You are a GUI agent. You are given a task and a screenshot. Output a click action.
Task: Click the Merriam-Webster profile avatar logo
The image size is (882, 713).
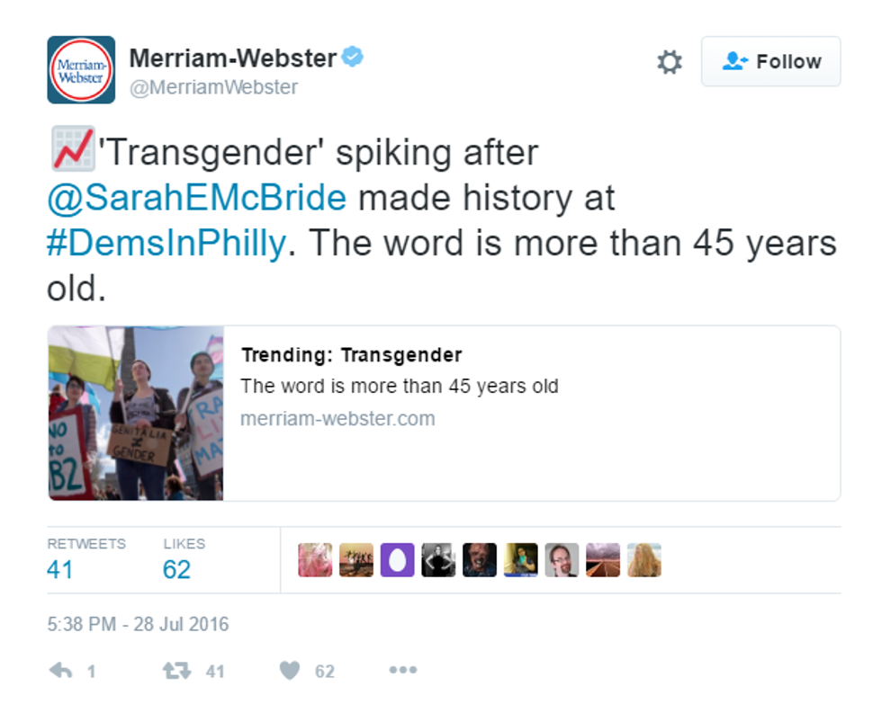[81, 70]
